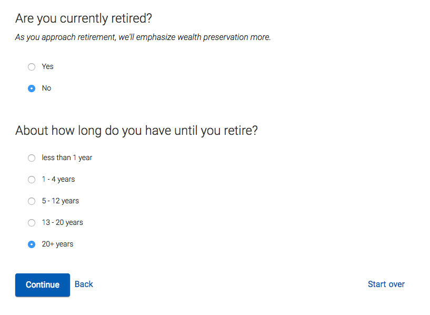430x315 pixels.
Task: Go back using the Back link
Action: [x=84, y=284]
